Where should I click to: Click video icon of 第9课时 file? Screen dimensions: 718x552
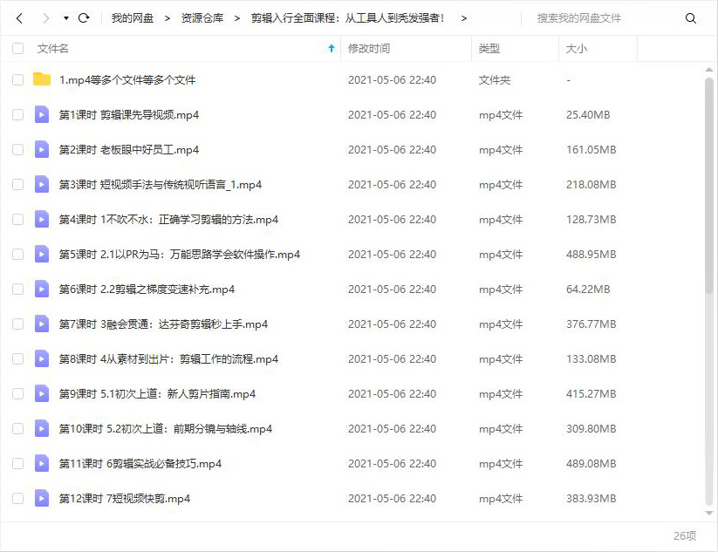pyautogui.click(x=42, y=393)
